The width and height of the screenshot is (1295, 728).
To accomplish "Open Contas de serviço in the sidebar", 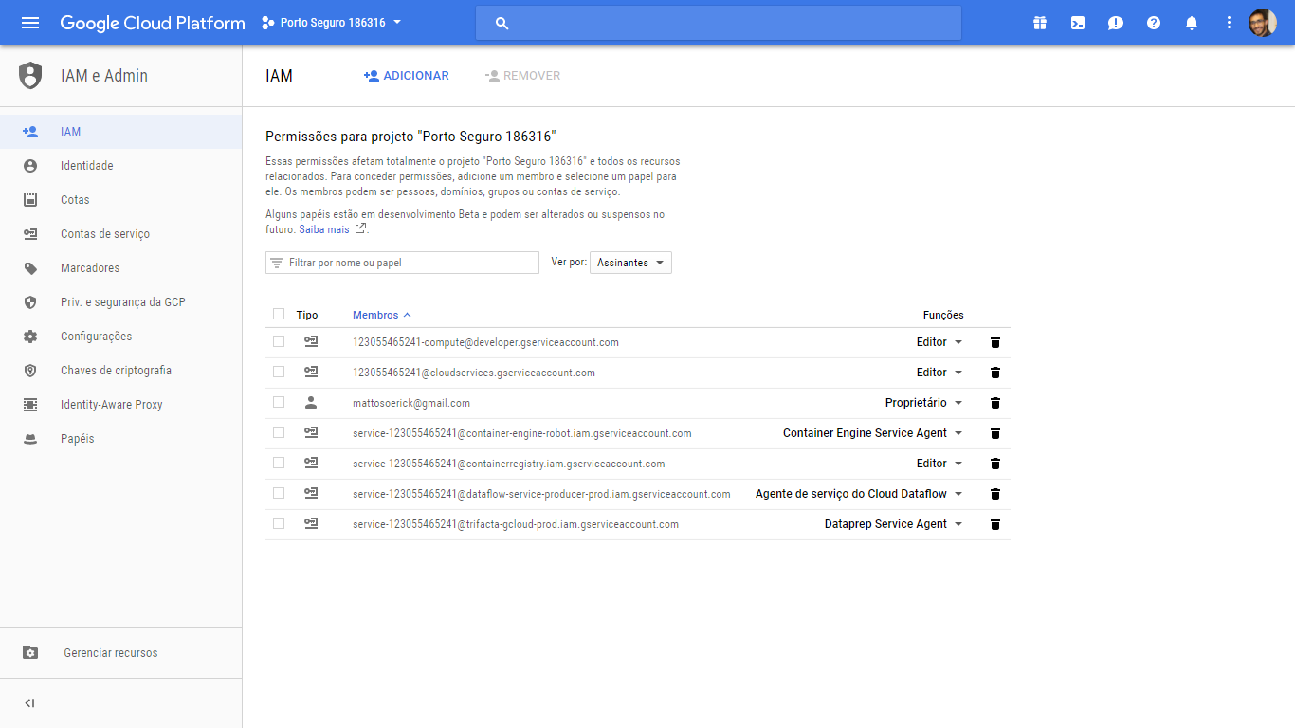I will tap(121, 234).
